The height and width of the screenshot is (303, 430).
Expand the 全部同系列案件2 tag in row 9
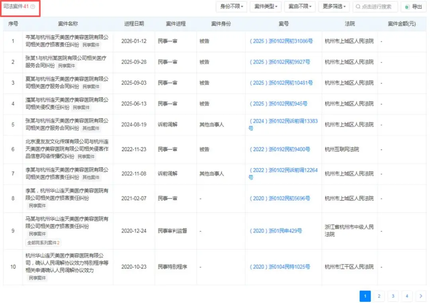click(x=43, y=242)
